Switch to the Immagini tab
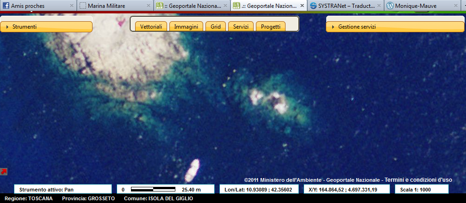The image size is (466, 203). (186, 27)
